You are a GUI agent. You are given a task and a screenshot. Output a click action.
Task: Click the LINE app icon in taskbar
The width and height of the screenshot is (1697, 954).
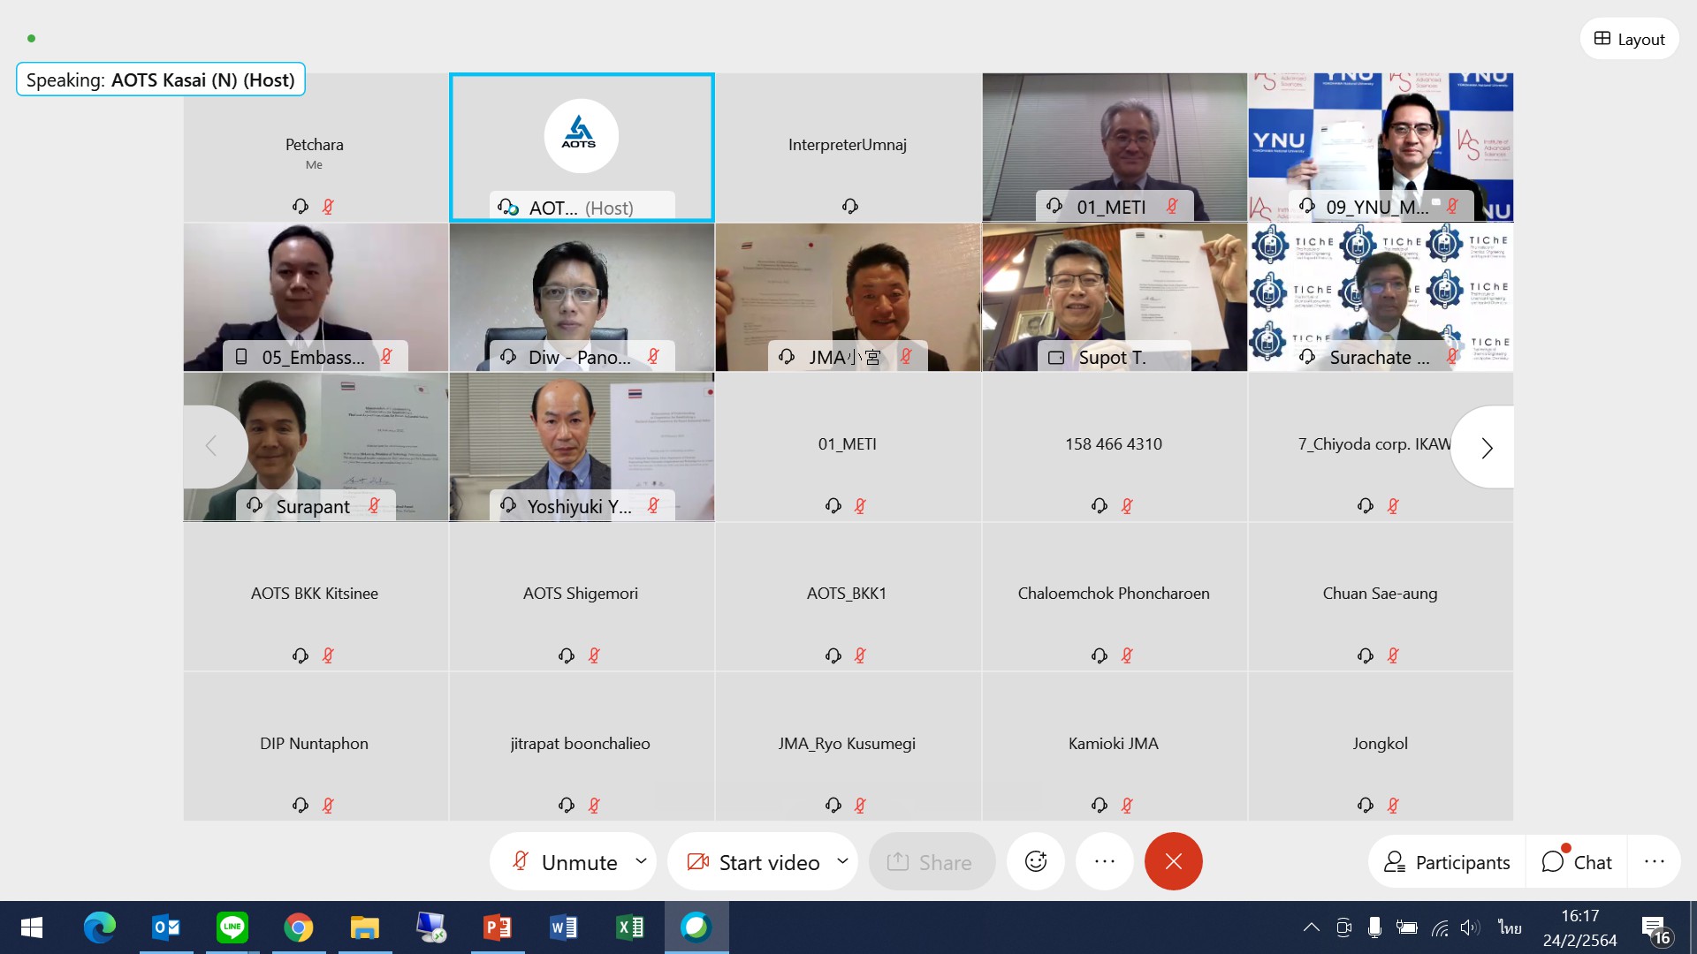coord(232,927)
